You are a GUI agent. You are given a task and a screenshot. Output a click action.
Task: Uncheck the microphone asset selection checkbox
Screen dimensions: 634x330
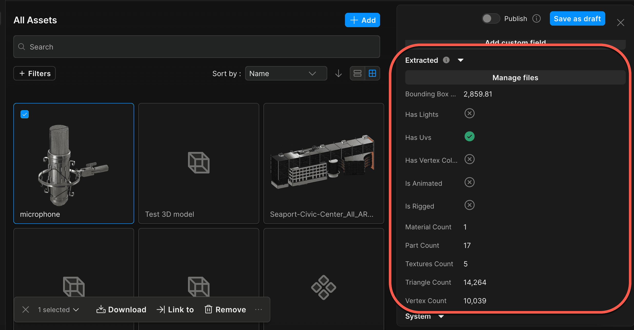[24, 114]
